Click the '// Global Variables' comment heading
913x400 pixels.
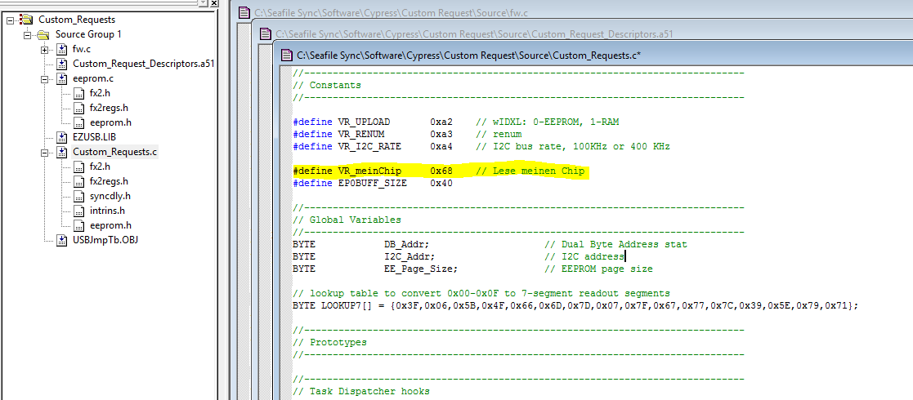pyautogui.click(x=347, y=220)
